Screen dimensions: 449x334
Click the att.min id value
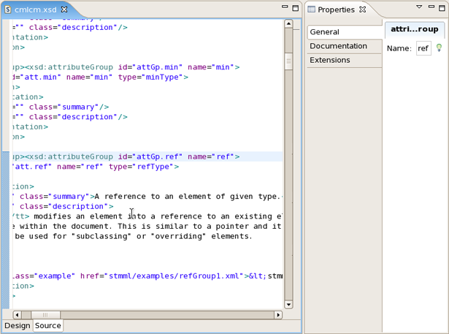coord(42,77)
